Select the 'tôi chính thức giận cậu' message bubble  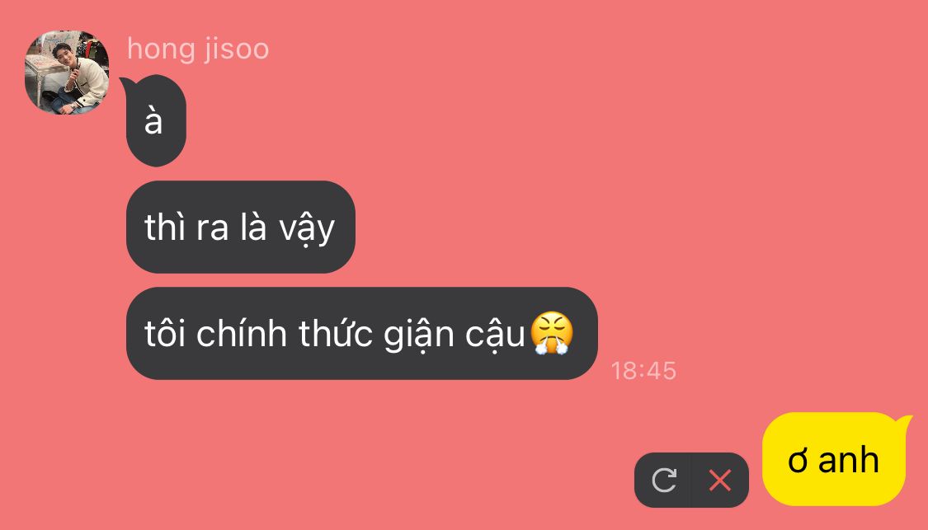point(362,334)
